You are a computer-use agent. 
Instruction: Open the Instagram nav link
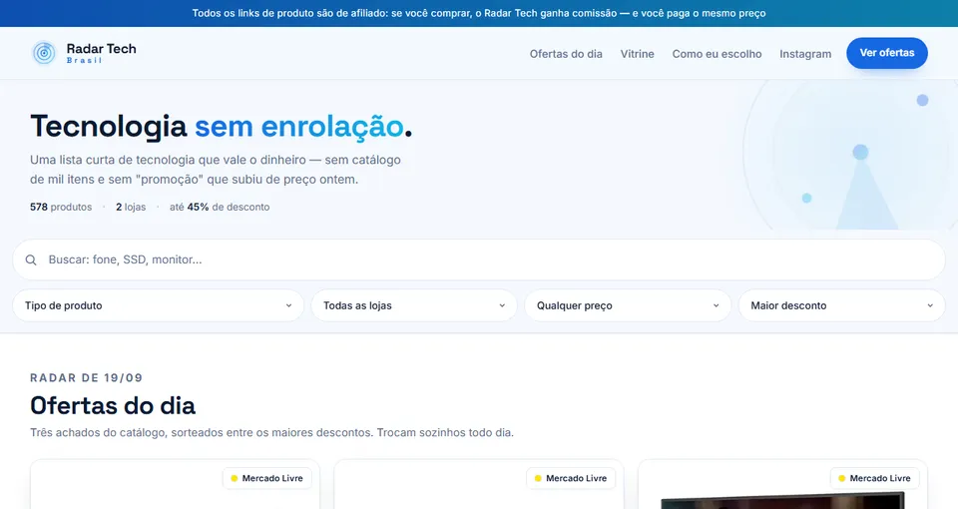805,54
